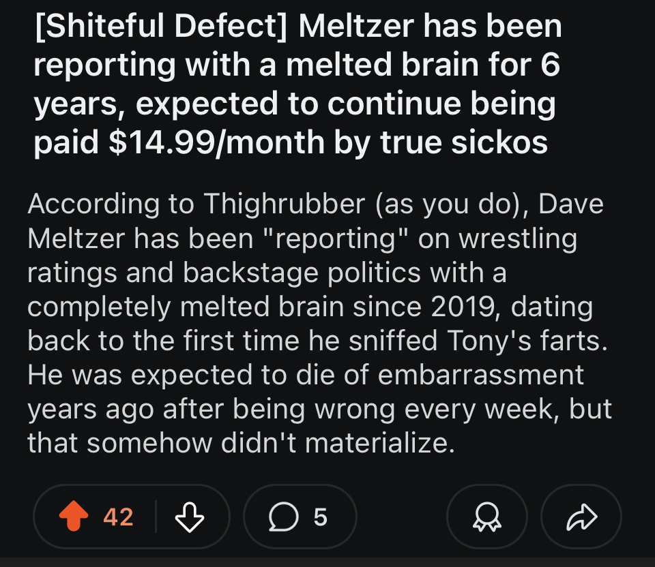This screenshot has height=567, width=655.
Task: Open the post by clicking its title
Action: point(298,85)
